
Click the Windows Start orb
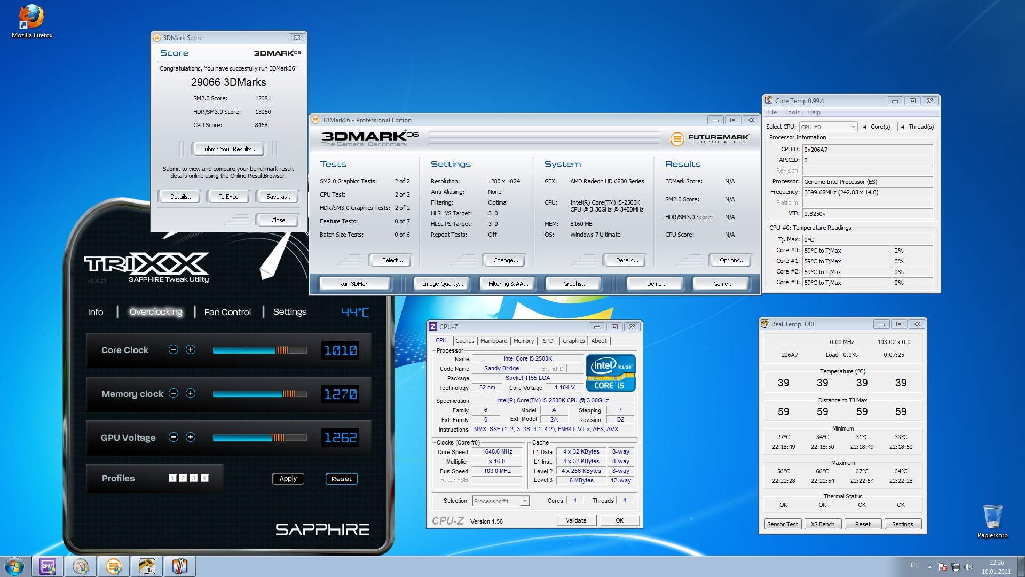pos(14,566)
